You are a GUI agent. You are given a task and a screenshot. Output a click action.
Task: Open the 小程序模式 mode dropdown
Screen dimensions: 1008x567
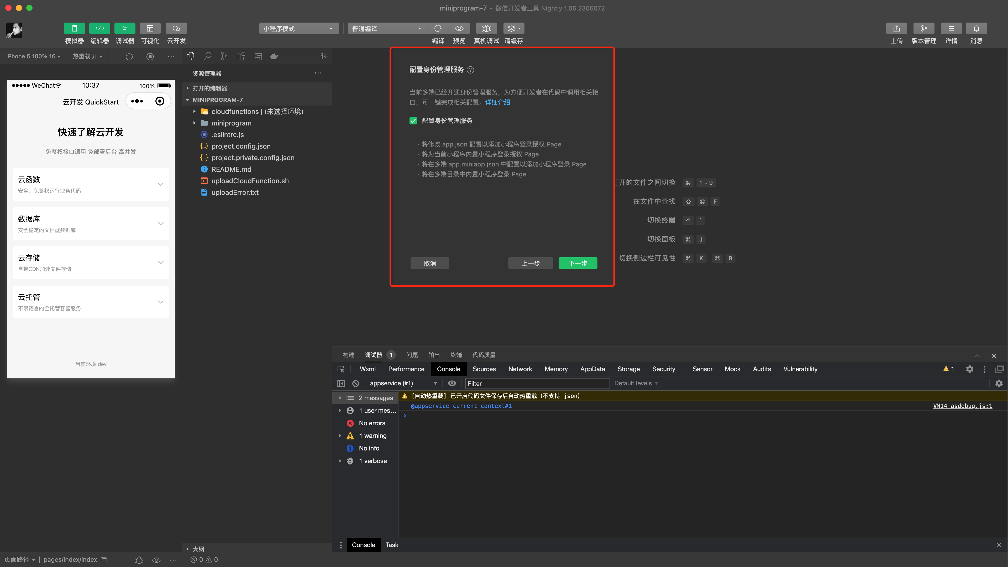[x=299, y=28]
